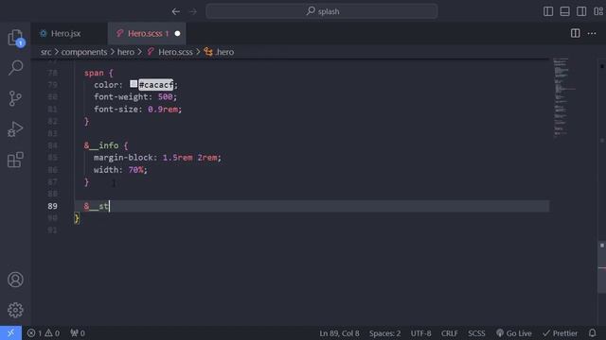The height and width of the screenshot is (340, 606).
Task: Open the Search view in activity bar
Action: (x=15, y=68)
